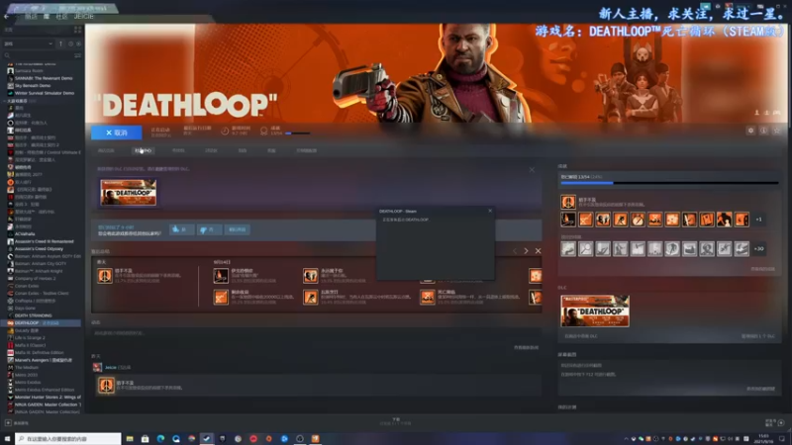View my achievements link
The height and width of the screenshot is (445, 792).
click(x=762, y=269)
